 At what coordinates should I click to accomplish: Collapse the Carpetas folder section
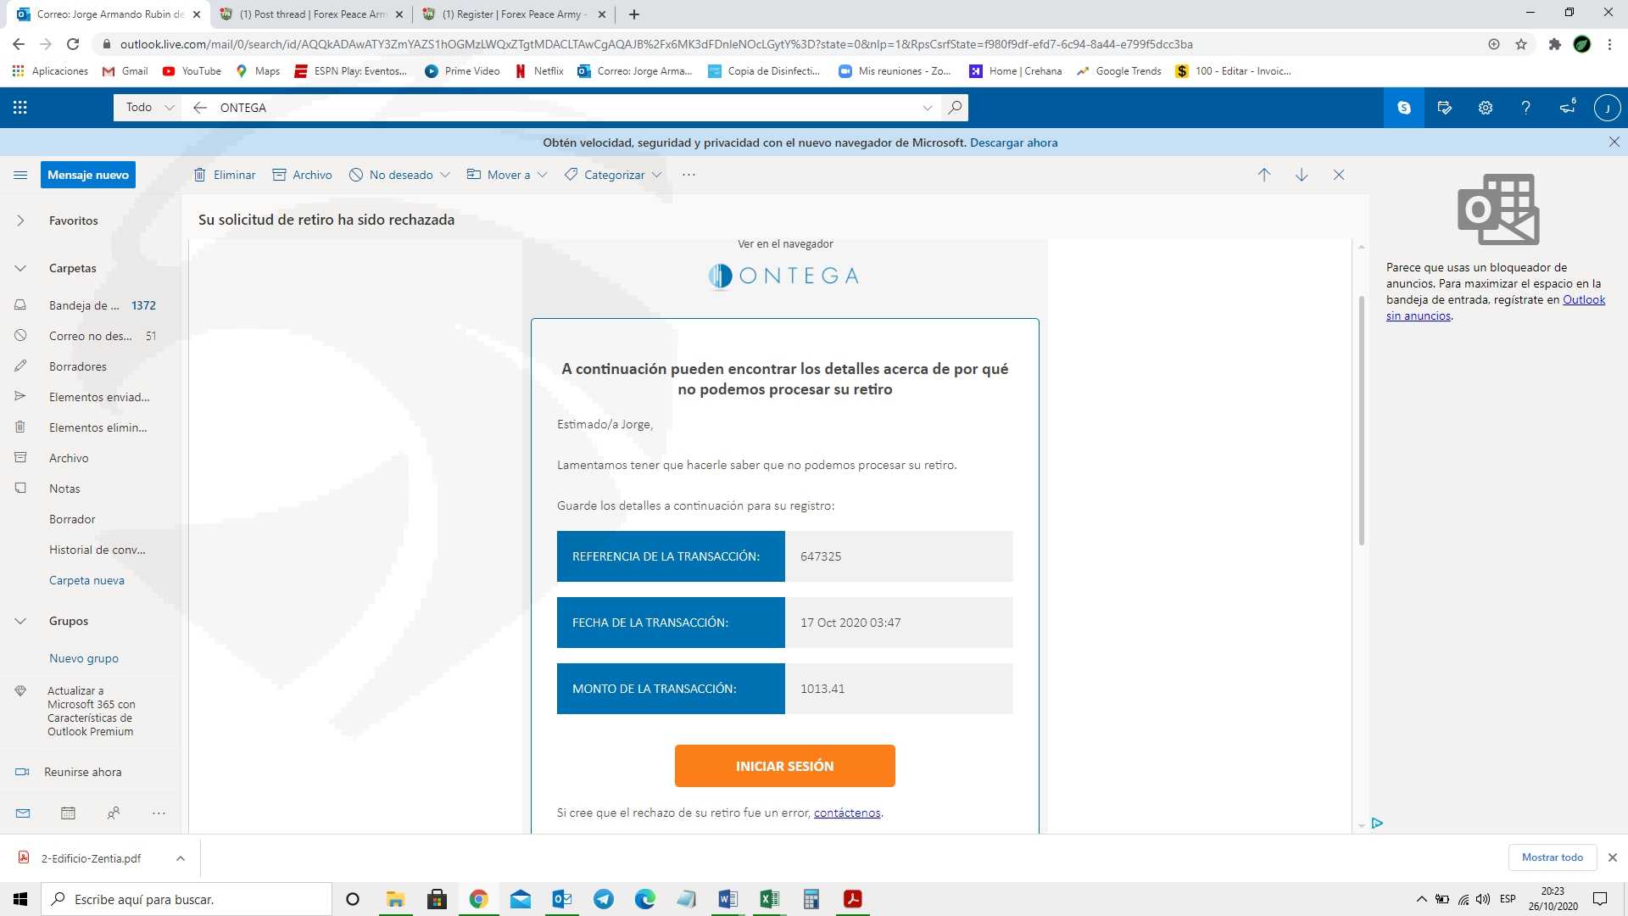click(x=20, y=268)
